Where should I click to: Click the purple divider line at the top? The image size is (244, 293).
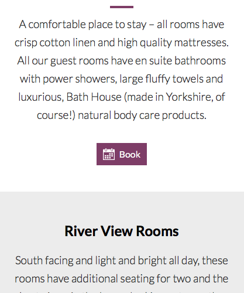click(122, 7)
